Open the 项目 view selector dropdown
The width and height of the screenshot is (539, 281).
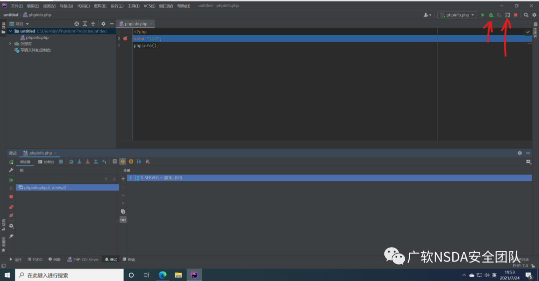[x=19, y=24]
